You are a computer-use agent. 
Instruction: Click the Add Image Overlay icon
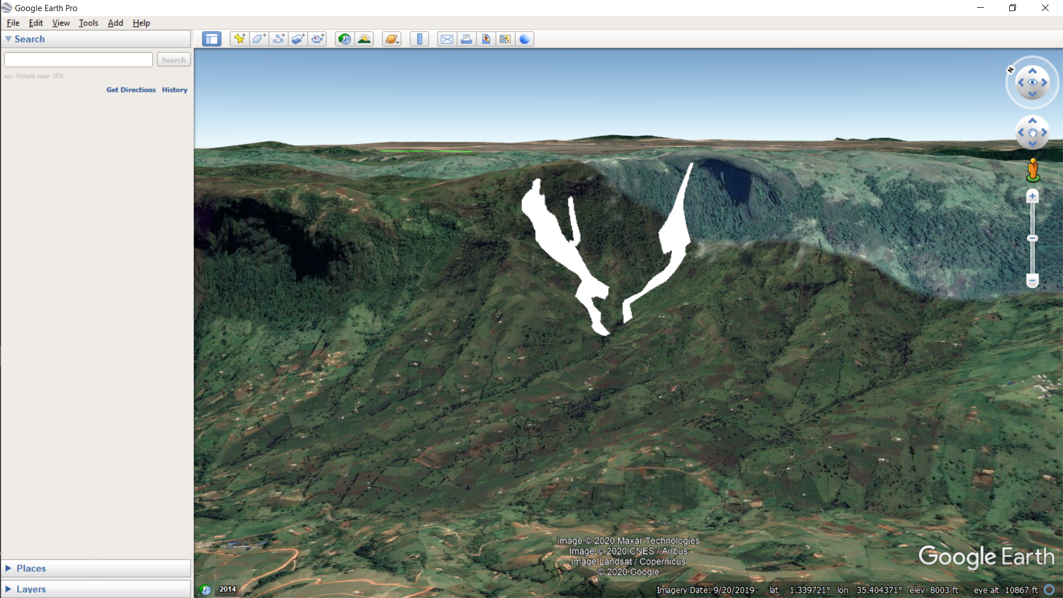coord(298,39)
